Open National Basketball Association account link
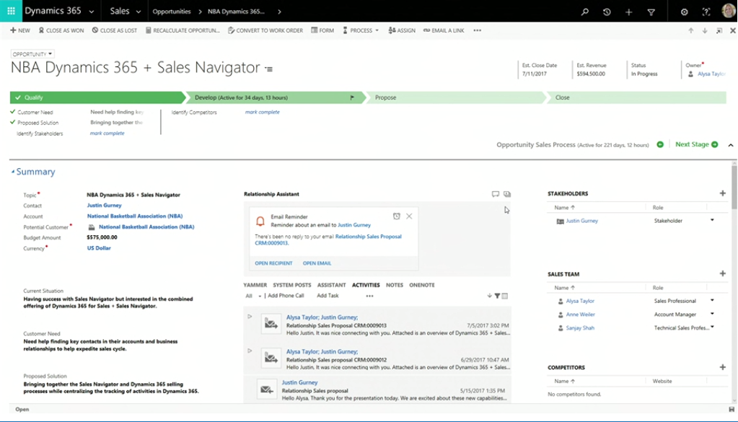Screen dimensions: 738x422 click(x=135, y=216)
